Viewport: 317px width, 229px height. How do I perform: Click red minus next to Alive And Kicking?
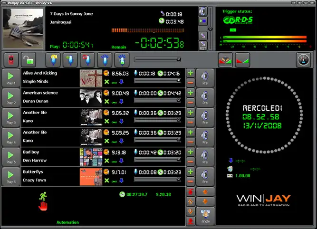click(191, 83)
